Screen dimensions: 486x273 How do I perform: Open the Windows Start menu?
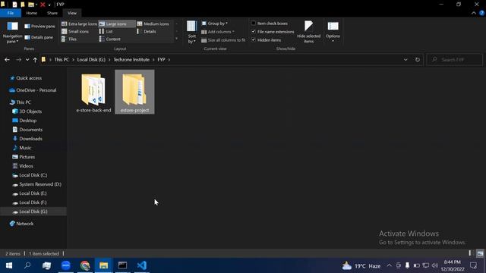[x=9, y=265]
